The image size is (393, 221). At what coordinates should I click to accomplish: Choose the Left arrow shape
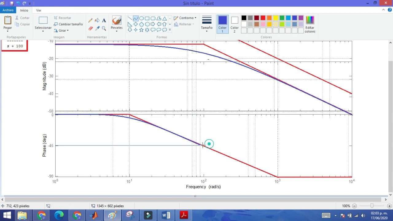click(159, 24)
